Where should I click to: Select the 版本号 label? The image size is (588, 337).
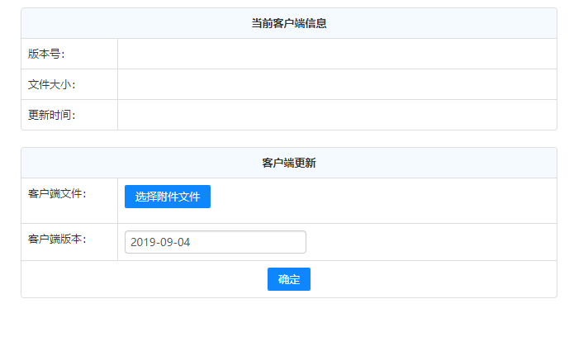[x=46, y=54]
